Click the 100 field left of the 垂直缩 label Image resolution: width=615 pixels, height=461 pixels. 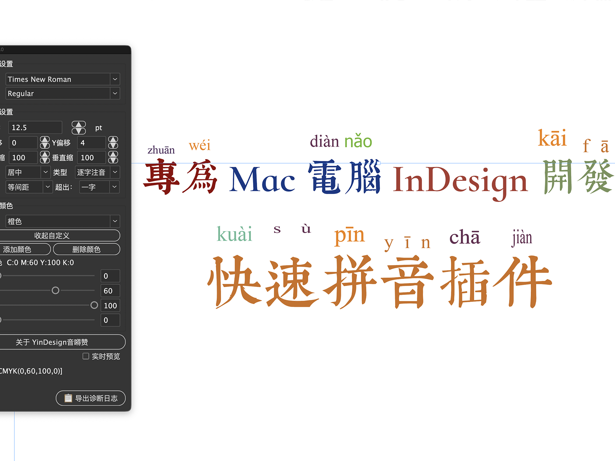23,157
